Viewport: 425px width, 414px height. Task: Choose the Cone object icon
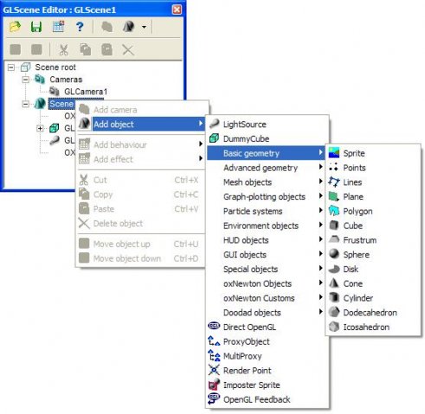point(334,283)
